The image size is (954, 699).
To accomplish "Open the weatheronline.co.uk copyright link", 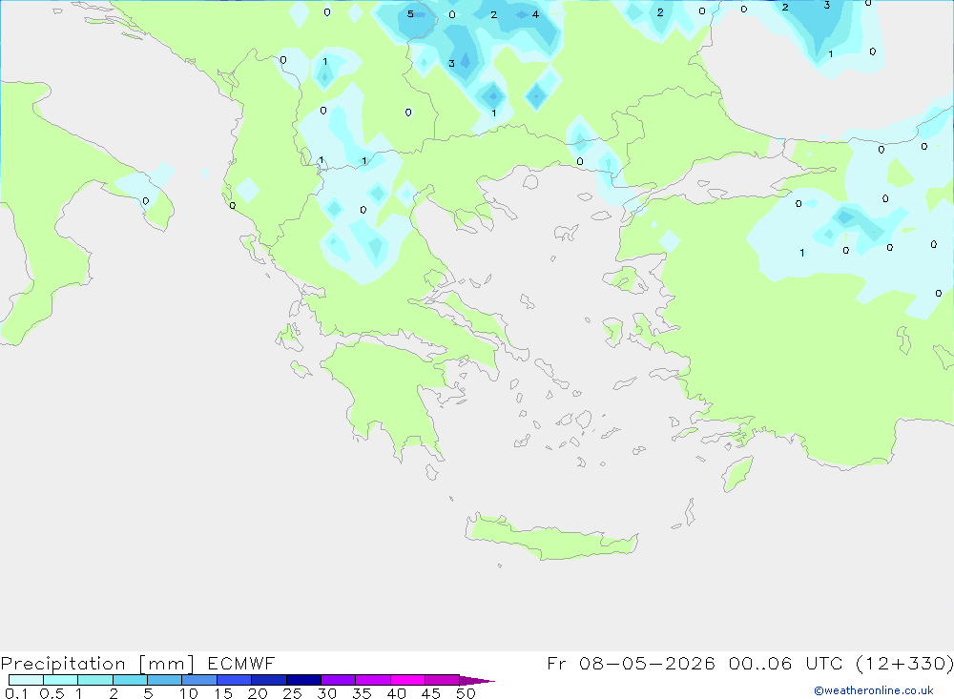I will point(874,690).
